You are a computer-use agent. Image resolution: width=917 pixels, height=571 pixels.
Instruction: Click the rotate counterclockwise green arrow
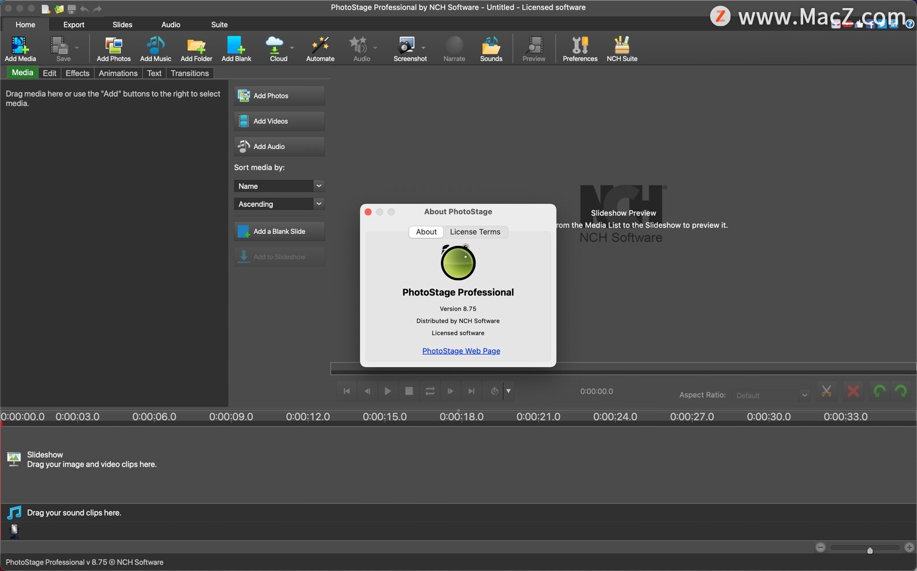879,391
